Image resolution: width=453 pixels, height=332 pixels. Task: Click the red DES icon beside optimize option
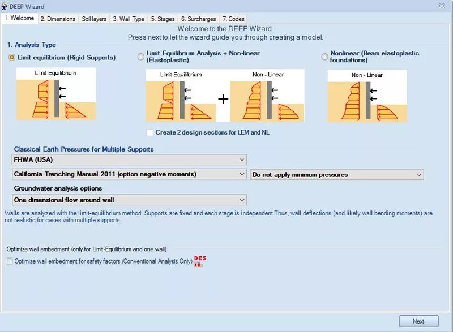point(200,261)
